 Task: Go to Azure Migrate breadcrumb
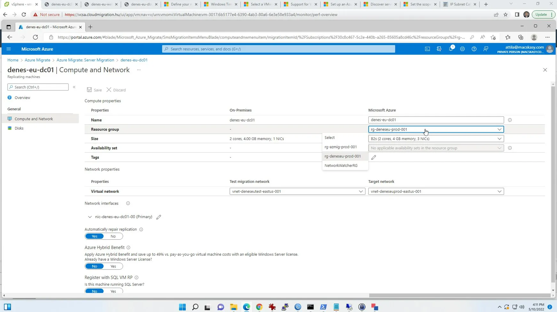pos(37,60)
